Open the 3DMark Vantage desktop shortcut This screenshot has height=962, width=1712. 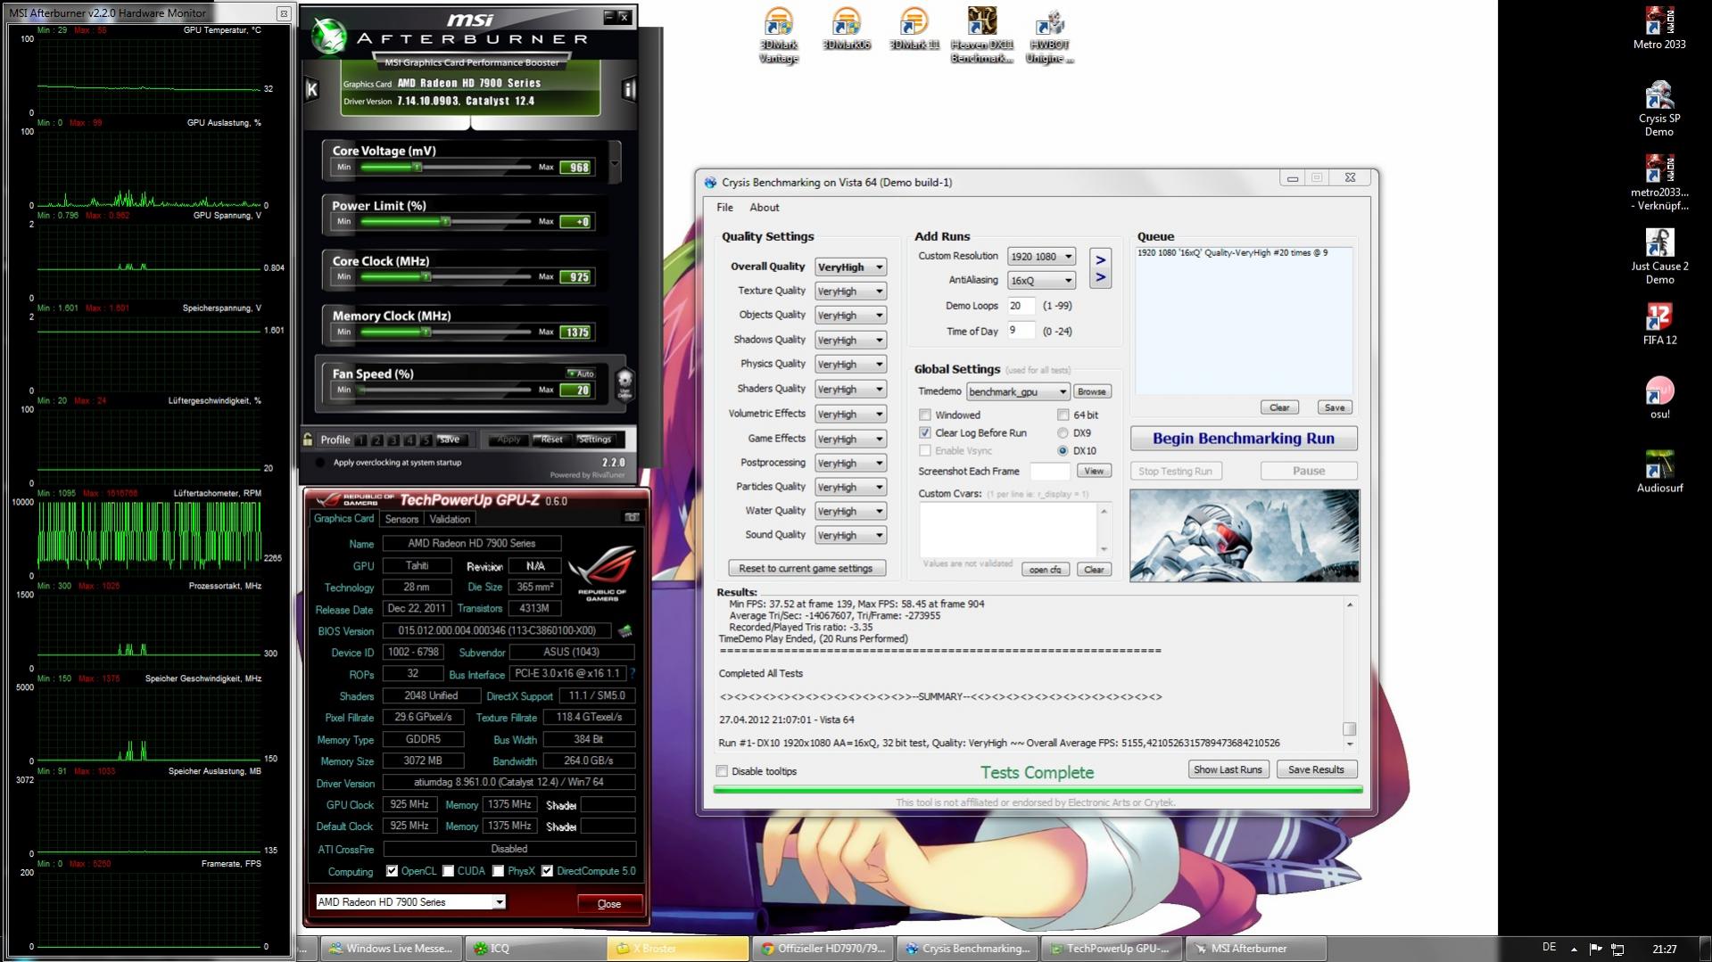[x=778, y=36]
